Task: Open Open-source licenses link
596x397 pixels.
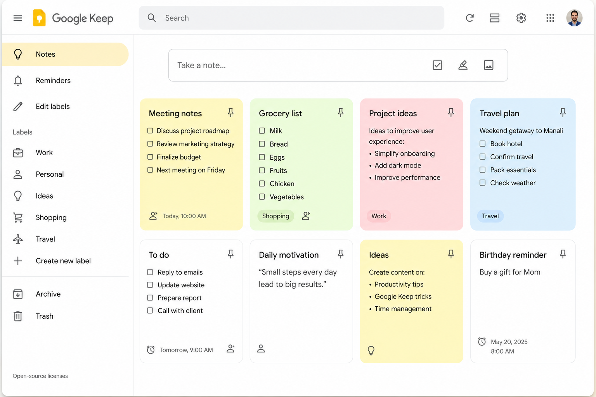Action: coord(40,376)
